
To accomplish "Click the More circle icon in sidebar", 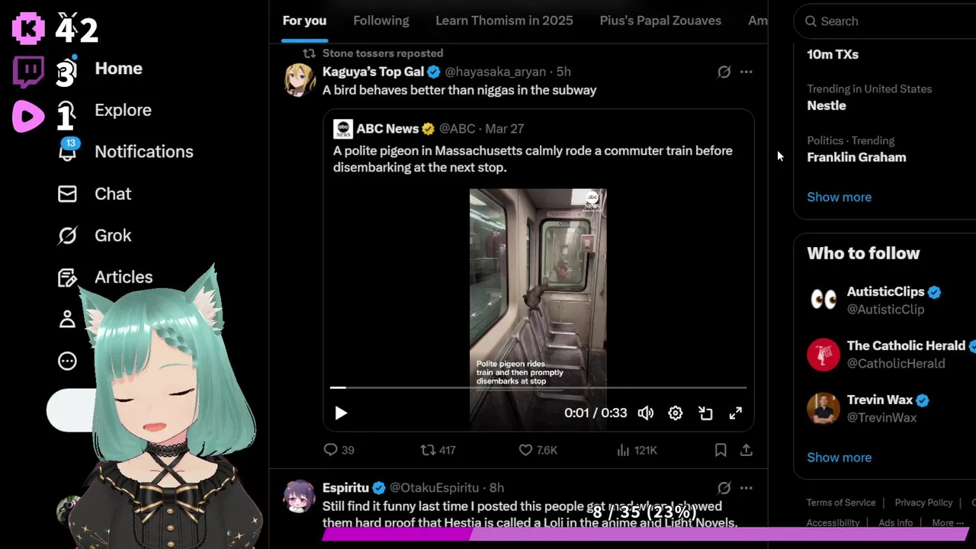I will pos(67,361).
